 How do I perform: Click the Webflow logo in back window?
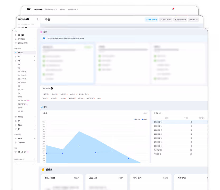(29, 9)
